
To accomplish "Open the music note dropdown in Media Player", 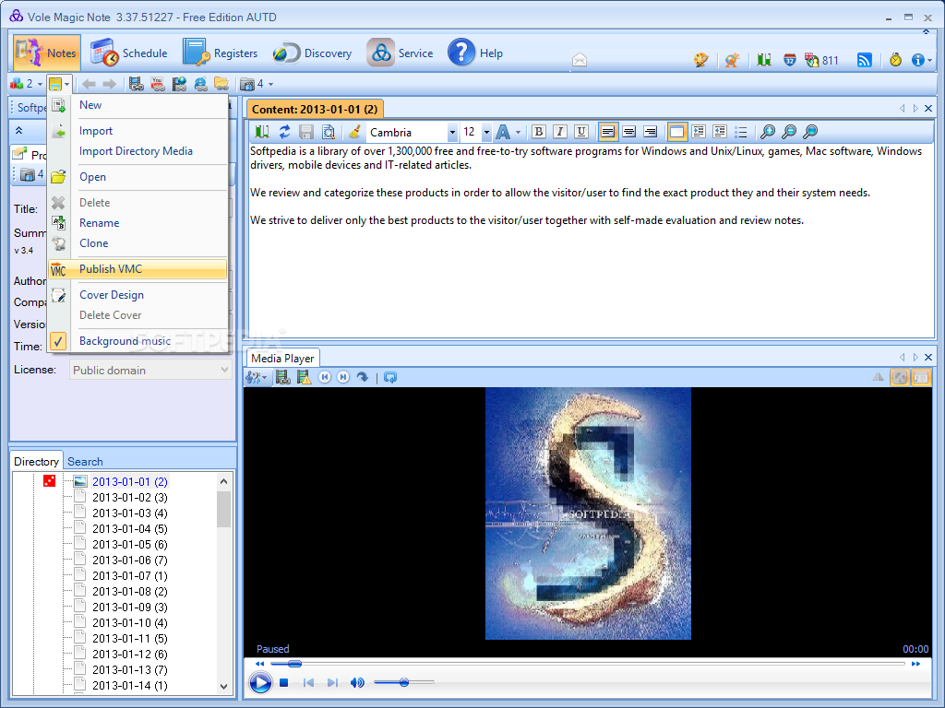I will click(257, 377).
